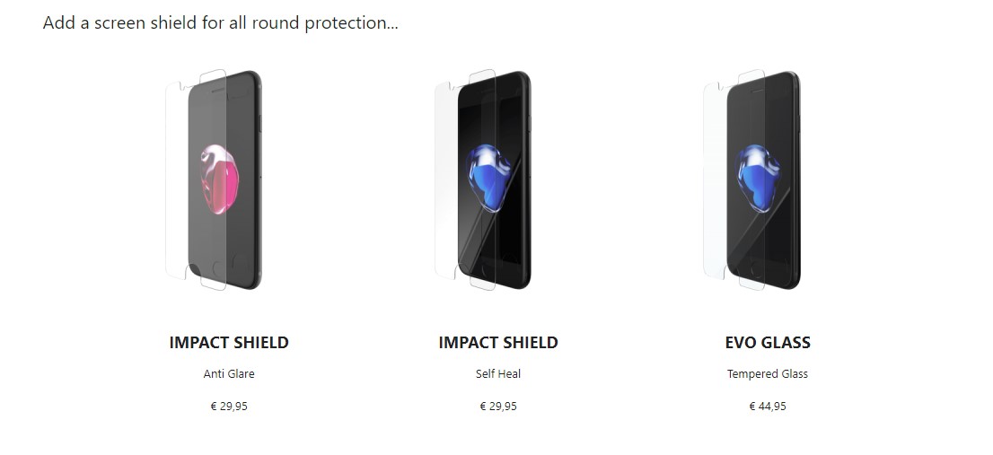Click the blue wallpaper graphic on the Evo Glass phone

tap(758, 177)
